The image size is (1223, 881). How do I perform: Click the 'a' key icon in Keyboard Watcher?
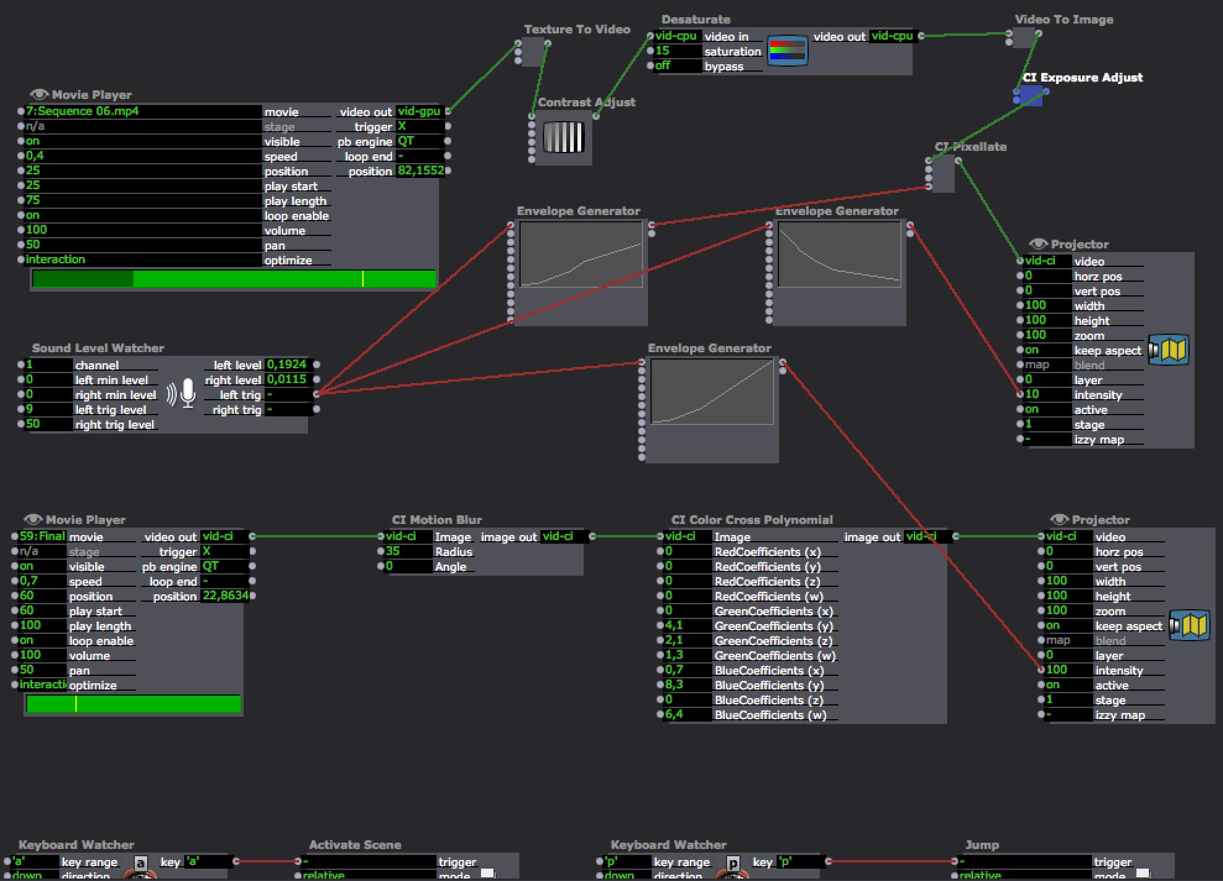coord(140,864)
